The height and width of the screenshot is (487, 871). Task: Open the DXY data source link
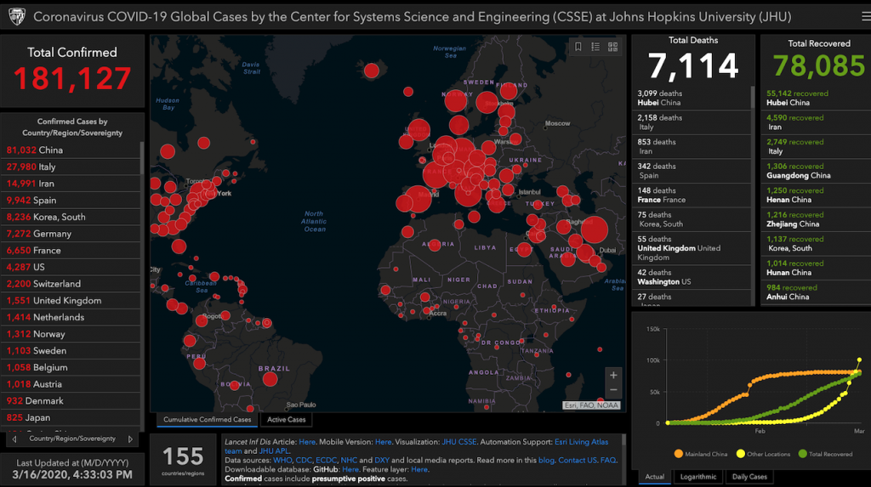click(x=382, y=461)
